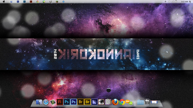Launch Firefox from the dock
This screenshot has height=108, width=193.
[x=115, y=102]
